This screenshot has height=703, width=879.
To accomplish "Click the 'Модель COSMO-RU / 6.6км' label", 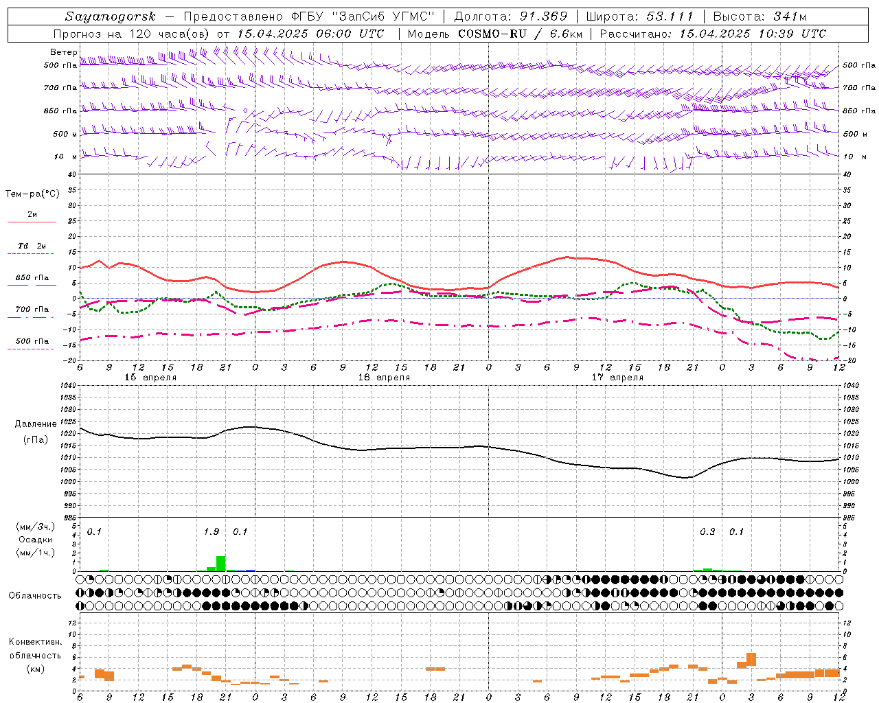I will pos(494,34).
